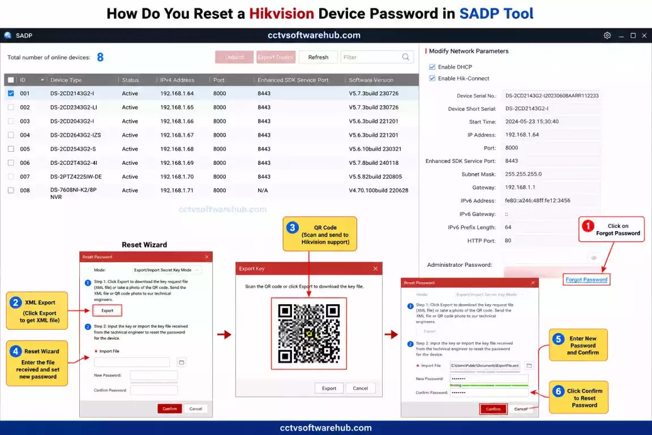Image resolution: width=652 pixels, height=435 pixels.
Task: Close the left Reset Password dialog
Action: coord(207,257)
